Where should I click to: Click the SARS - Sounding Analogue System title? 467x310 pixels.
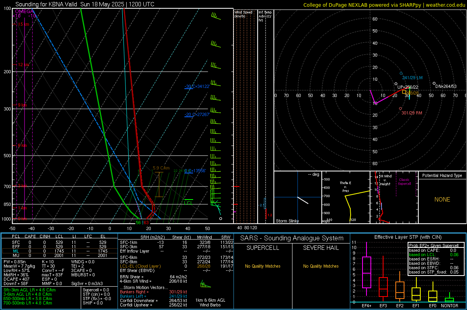(292, 238)
